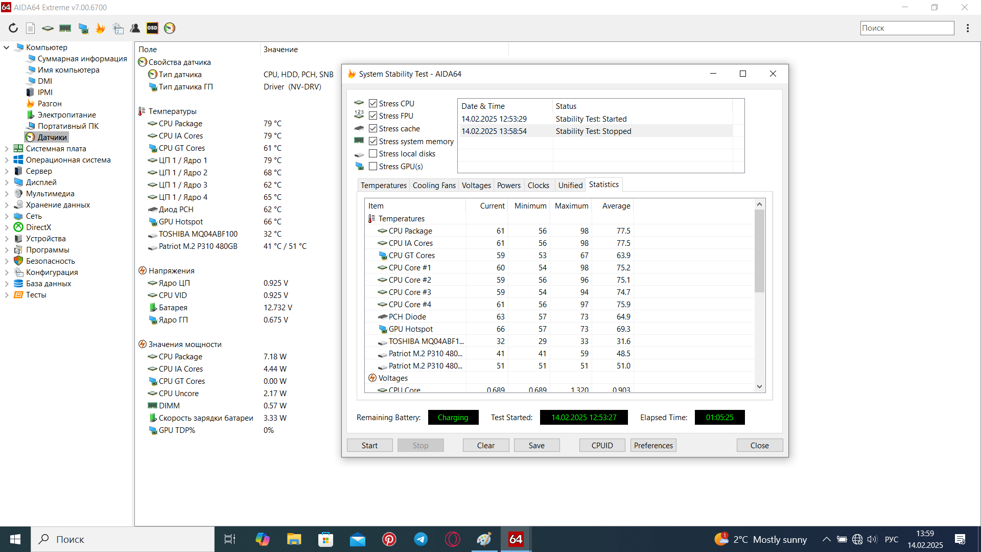Screen dimensions: 981x552
Task: Click the OSD panel toolbar icon
Action: [152, 28]
